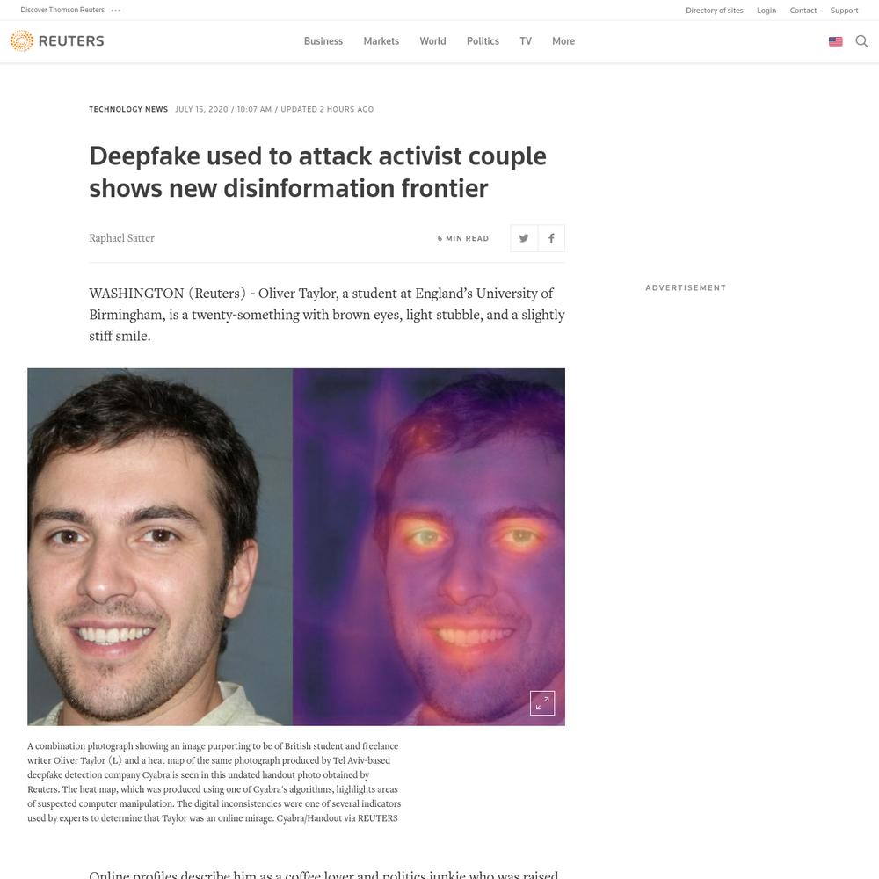Image resolution: width=879 pixels, height=879 pixels.
Task: Click the Oliver Taylor deepfake photo
Action: coord(296,547)
